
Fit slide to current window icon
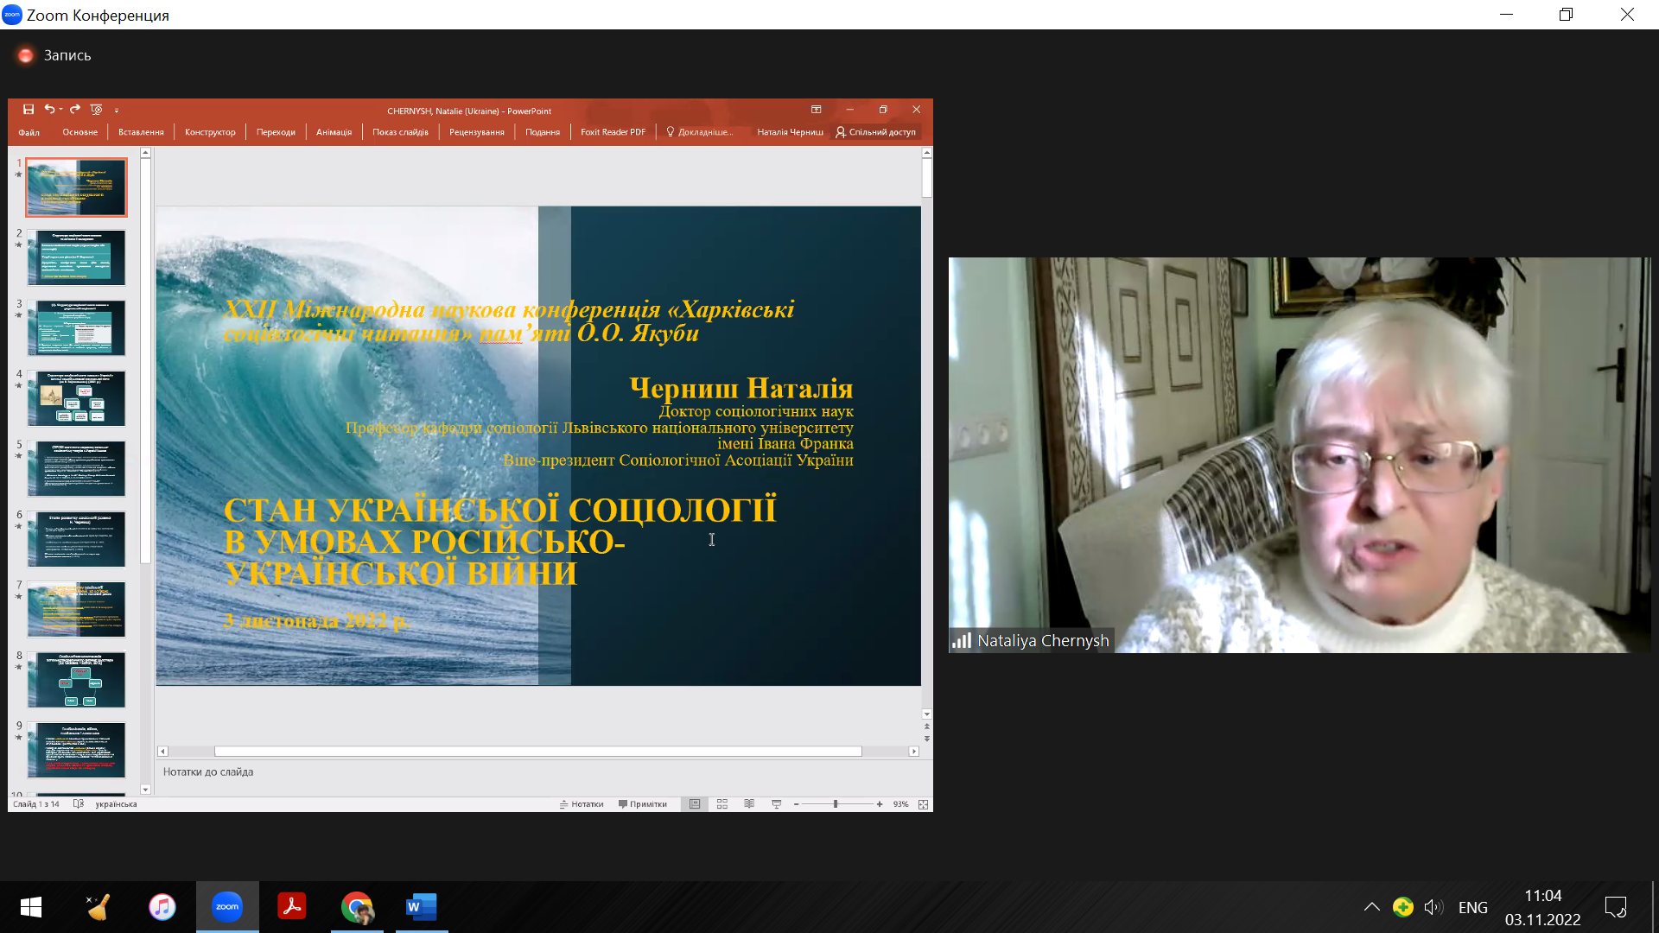pyautogui.click(x=923, y=804)
